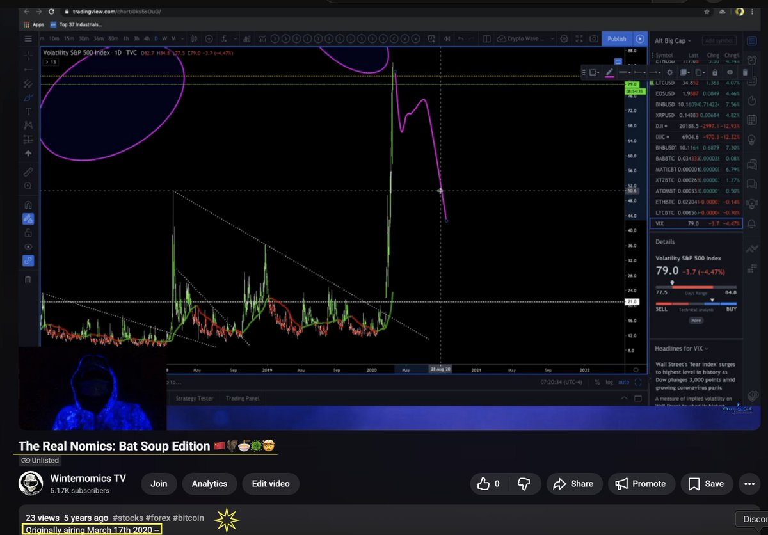Open the Indicators fx menu
Image resolution: width=768 pixels, height=535 pixels.
(223, 38)
